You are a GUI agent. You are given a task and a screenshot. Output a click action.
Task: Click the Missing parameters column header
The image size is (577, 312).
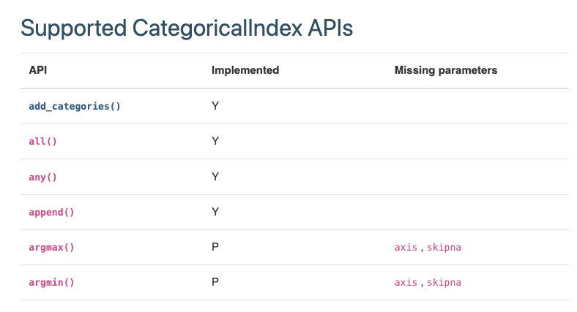tap(445, 70)
